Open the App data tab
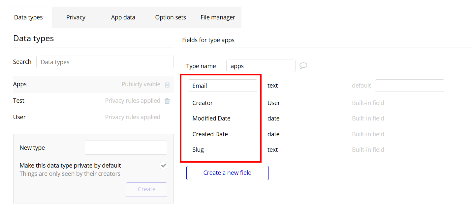The image size is (471, 212). click(123, 17)
